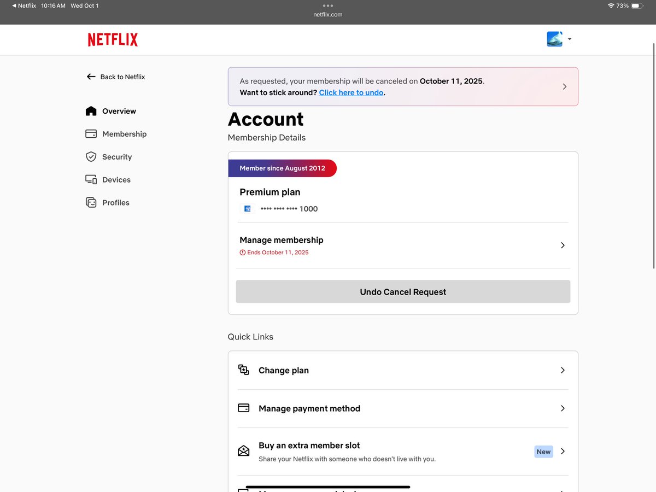
Task: Click 'Ends October 11, 2025' text
Action: click(278, 253)
